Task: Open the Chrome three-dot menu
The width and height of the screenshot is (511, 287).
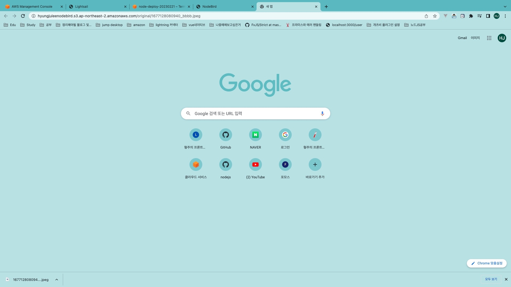Action: 505,16
